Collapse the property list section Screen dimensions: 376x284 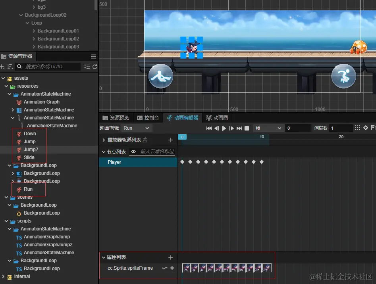pos(103,257)
